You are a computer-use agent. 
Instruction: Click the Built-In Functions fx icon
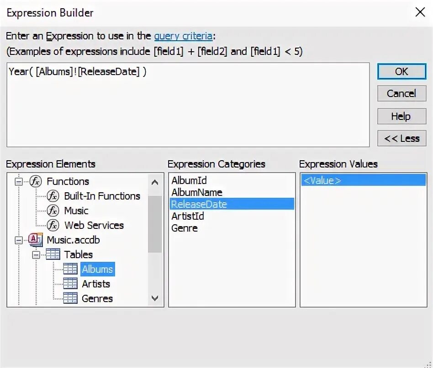[x=53, y=196]
